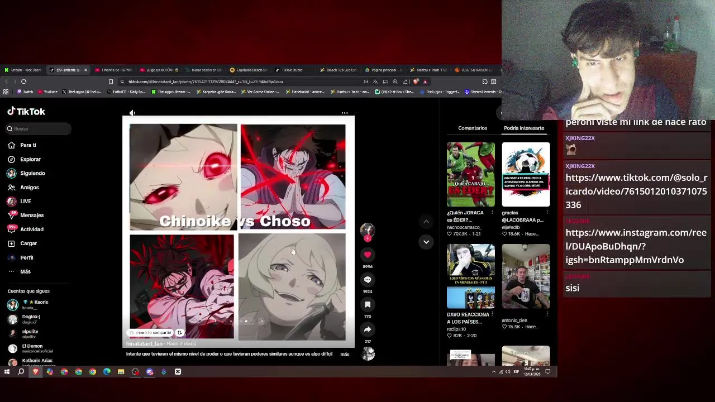Screen dimensions: 715x402
Task: Open the Brave Shields icon
Action: [416, 82]
